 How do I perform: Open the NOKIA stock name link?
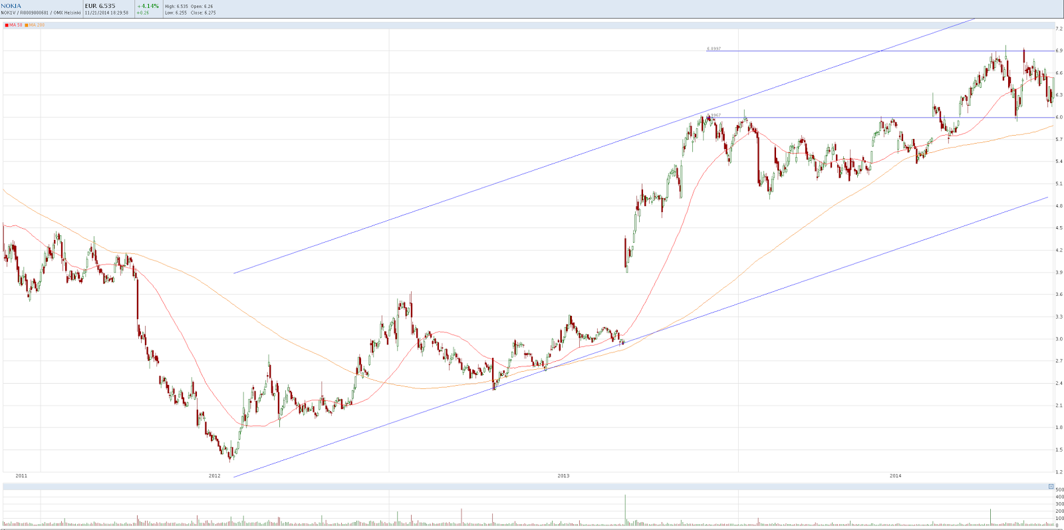(x=11, y=6)
